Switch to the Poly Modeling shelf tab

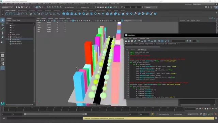click(x=22, y=11)
